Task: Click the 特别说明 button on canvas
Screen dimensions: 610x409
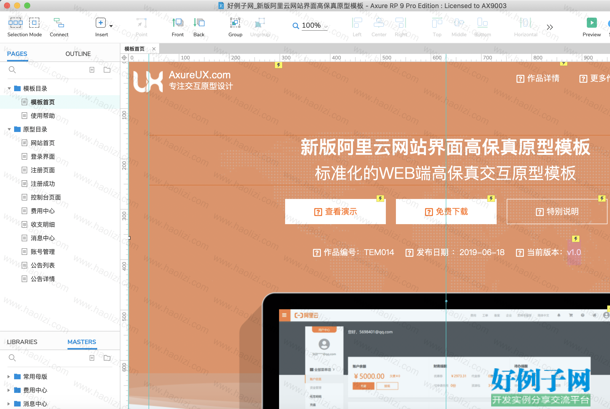Action: 557,212
